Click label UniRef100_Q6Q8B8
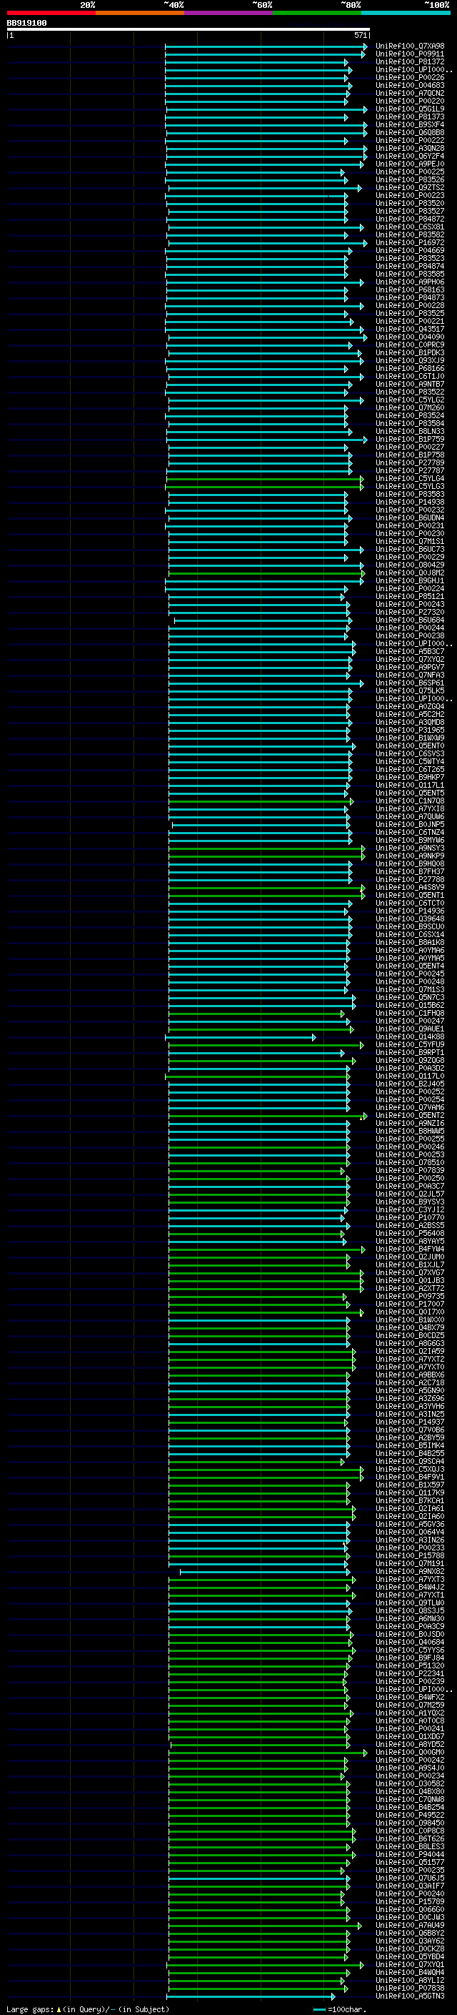 410,132
